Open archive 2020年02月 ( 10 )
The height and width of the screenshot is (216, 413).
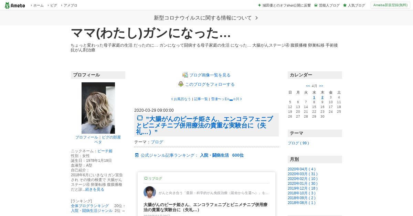303,179
